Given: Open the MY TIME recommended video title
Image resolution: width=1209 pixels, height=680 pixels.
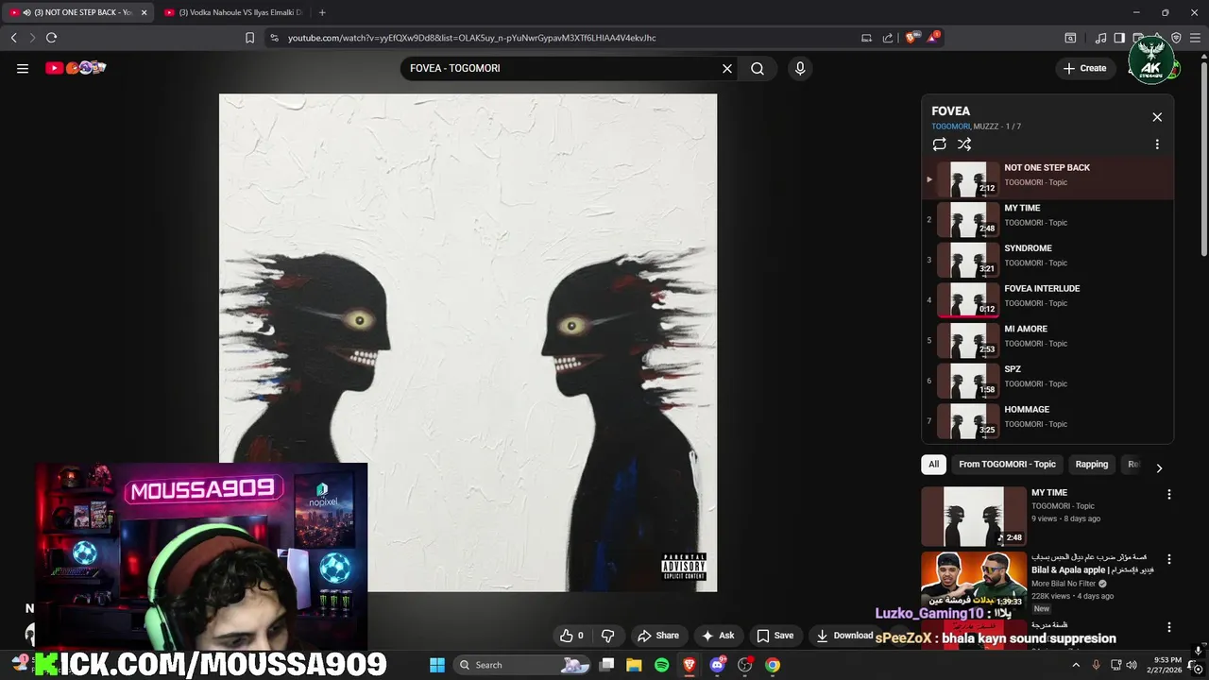Looking at the screenshot, I should click(1048, 493).
